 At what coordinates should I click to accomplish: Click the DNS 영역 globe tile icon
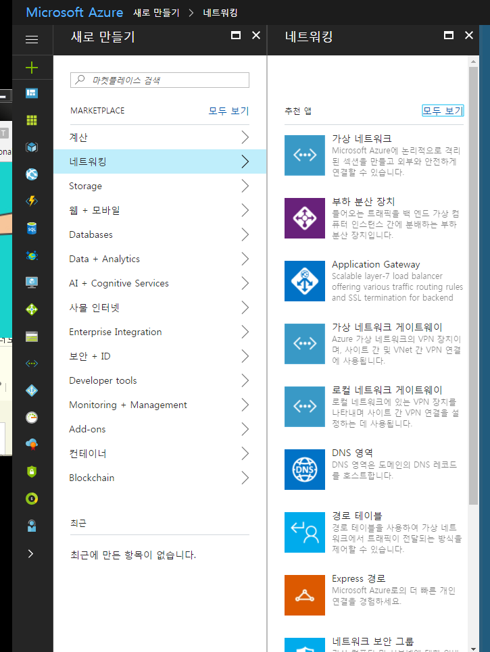pos(305,469)
